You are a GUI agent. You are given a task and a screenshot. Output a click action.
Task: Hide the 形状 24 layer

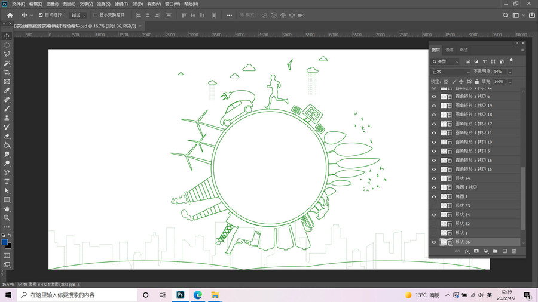click(434, 178)
